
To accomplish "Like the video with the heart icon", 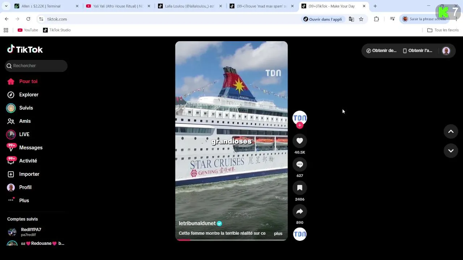I will click(300, 141).
